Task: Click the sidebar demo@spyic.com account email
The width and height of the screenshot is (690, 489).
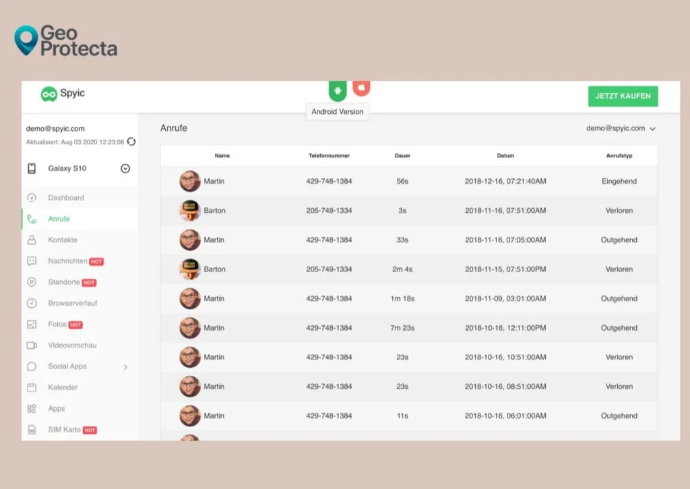Action: pos(55,129)
